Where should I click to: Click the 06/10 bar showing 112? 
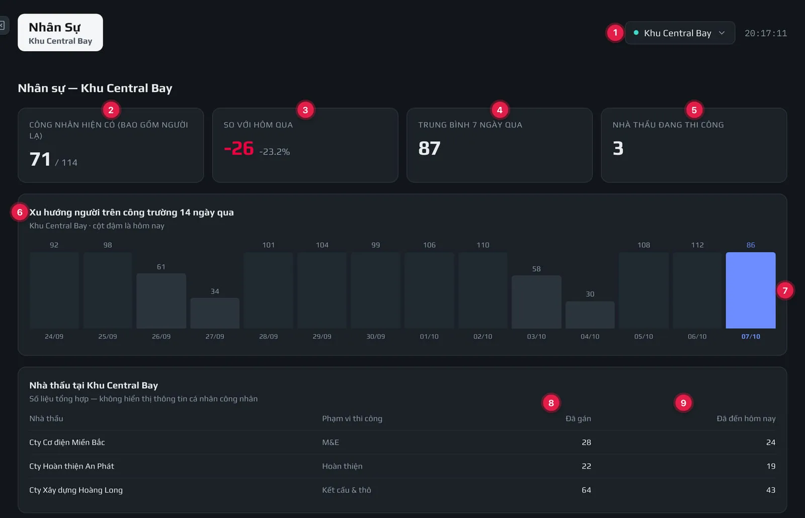(697, 290)
